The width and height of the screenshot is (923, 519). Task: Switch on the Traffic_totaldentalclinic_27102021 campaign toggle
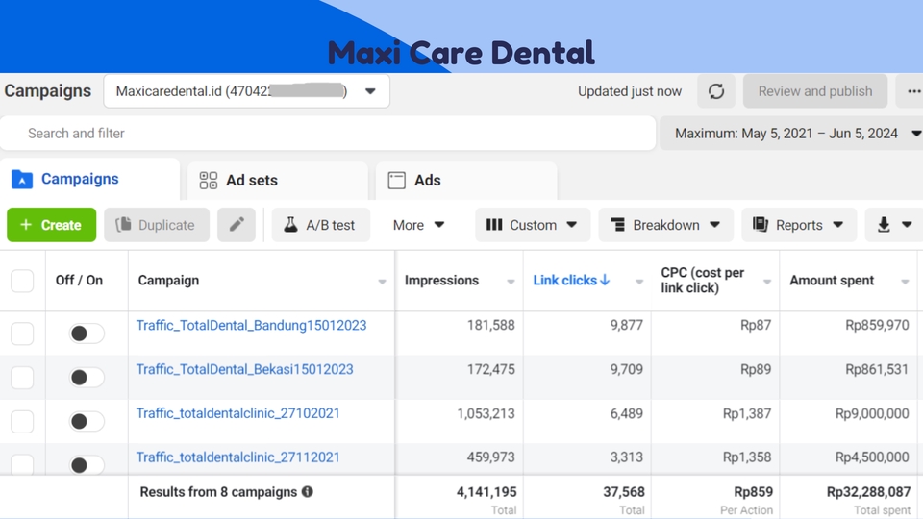pos(87,421)
